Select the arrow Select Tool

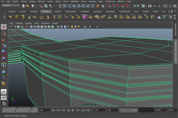pyautogui.click(x=4, y=27)
